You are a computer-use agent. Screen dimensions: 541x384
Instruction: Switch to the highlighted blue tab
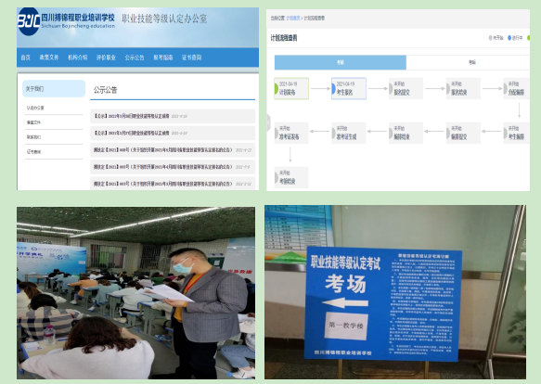point(341,62)
